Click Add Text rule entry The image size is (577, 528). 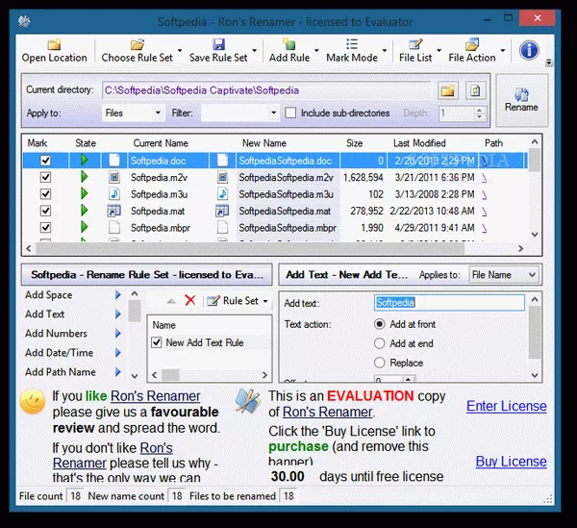(x=44, y=314)
